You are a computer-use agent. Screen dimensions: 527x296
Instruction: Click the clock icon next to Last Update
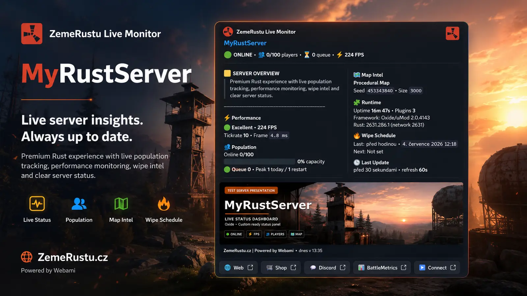(x=357, y=162)
